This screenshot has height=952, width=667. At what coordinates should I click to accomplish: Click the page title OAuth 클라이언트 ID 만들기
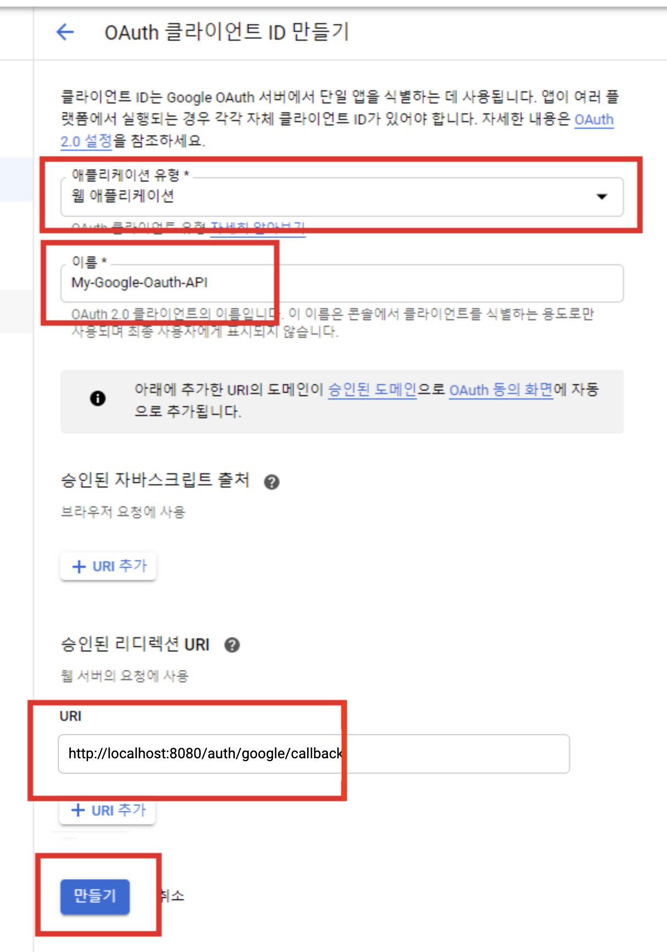[x=227, y=32]
